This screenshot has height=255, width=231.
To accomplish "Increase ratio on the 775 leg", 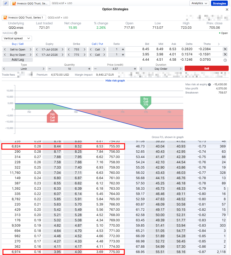I will pos(123,55).
